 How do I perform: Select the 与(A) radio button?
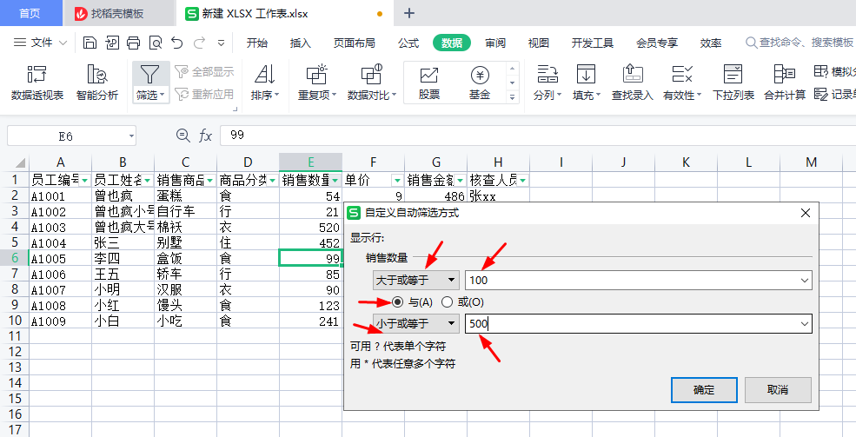(x=397, y=301)
